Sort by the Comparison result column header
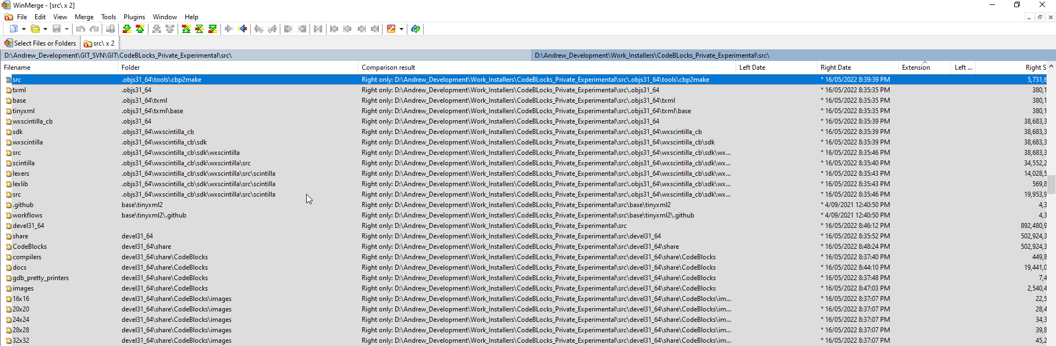1056x346 pixels. 547,68
